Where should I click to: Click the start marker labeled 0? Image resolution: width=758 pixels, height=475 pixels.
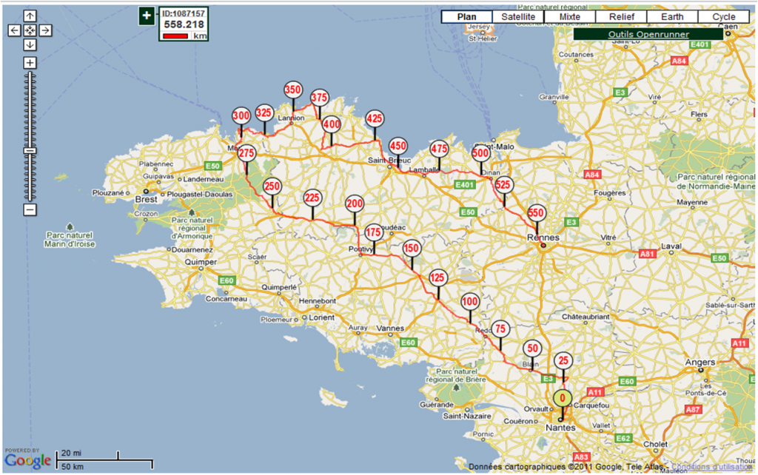pos(562,399)
